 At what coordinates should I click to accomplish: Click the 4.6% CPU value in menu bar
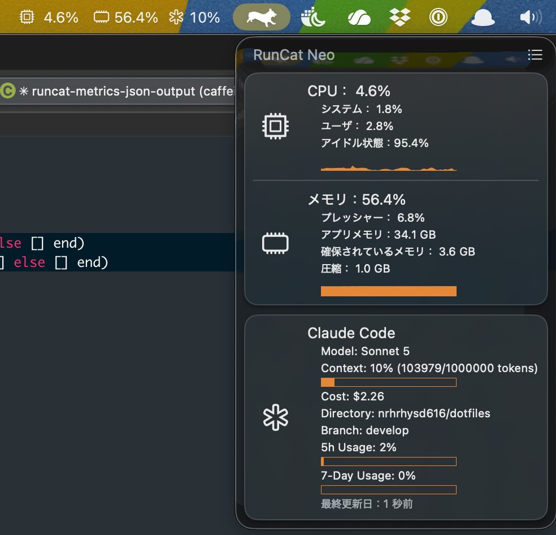[x=61, y=18]
